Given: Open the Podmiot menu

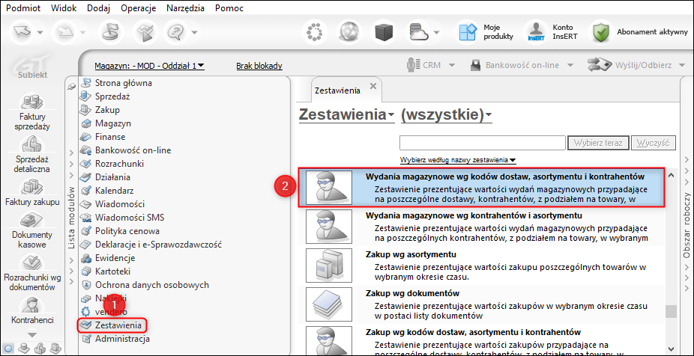Looking at the screenshot, I should click(x=22, y=8).
